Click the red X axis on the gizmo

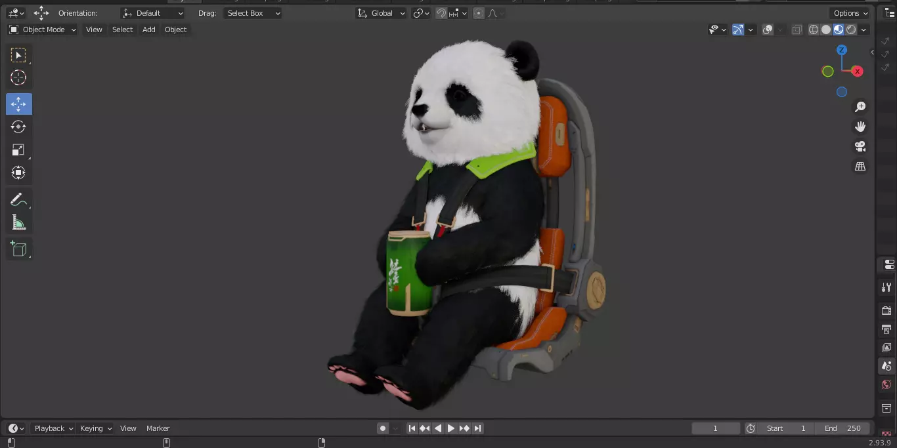857,71
